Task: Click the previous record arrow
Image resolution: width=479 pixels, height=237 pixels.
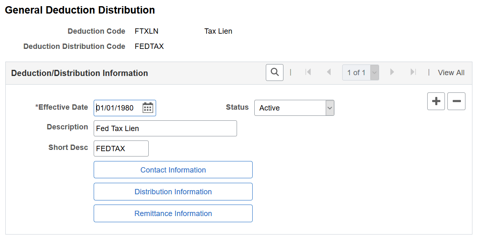Action: 329,72
